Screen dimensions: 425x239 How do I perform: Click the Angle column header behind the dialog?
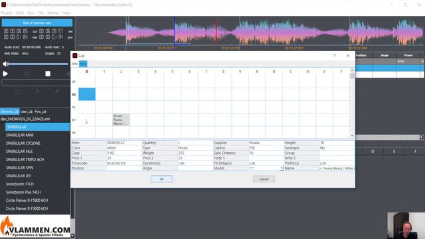click(x=384, y=55)
